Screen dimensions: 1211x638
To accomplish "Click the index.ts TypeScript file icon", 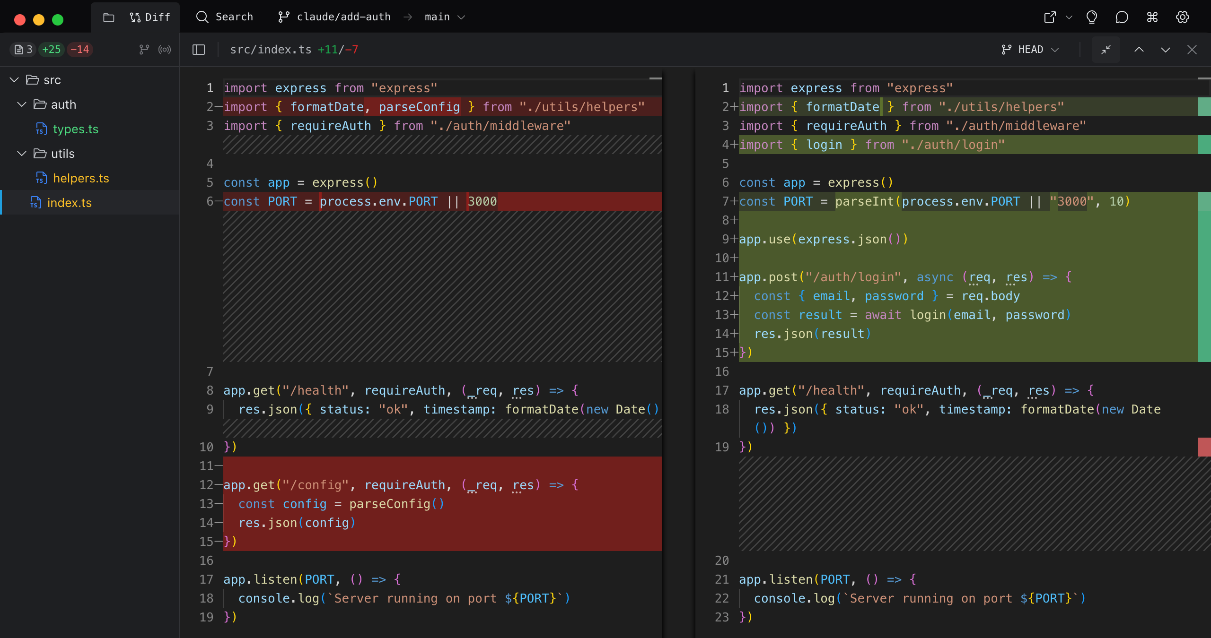I will tap(36, 203).
